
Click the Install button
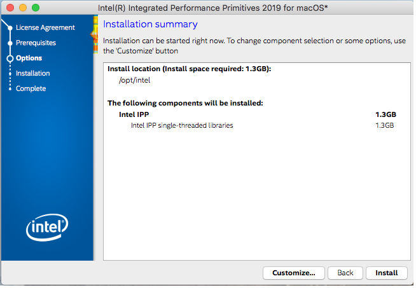[386, 273]
